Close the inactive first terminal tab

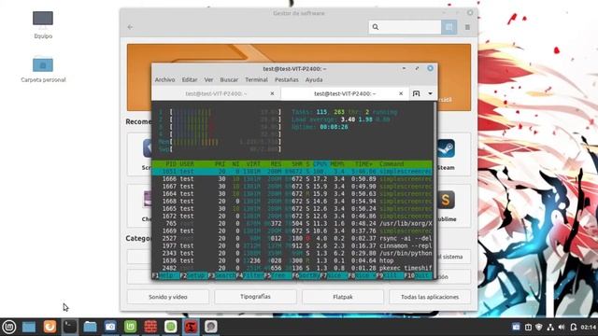point(272,93)
